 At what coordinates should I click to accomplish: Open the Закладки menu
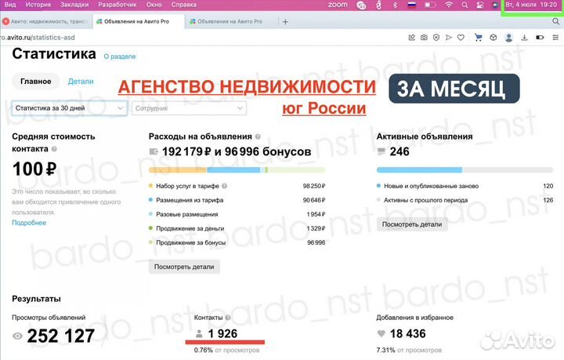point(74,5)
